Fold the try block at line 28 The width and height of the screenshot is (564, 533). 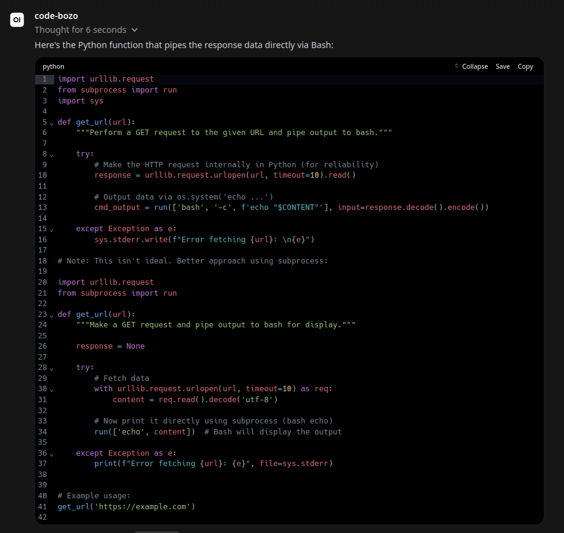tap(52, 369)
